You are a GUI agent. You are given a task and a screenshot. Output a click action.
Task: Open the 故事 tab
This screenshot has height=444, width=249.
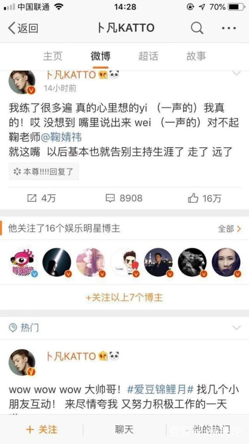coord(196,56)
